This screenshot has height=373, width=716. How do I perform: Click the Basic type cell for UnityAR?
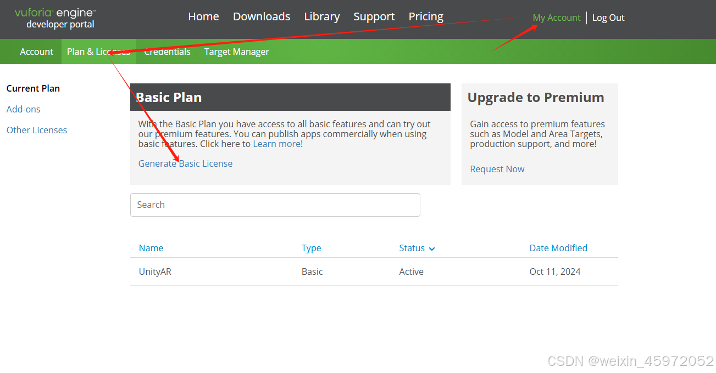[x=312, y=272]
